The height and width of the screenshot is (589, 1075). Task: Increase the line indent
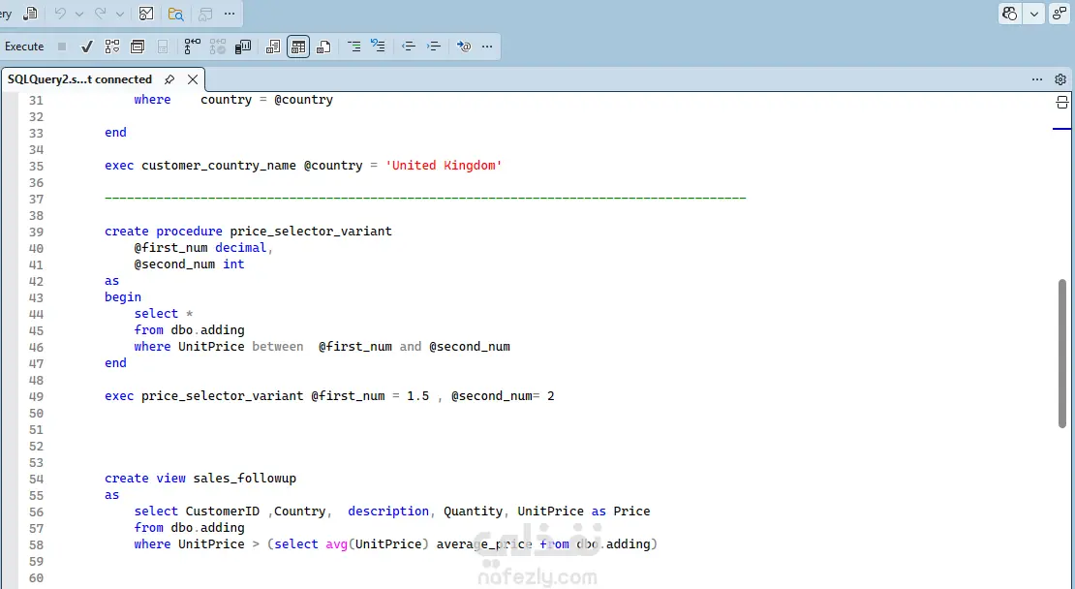coord(434,46)
